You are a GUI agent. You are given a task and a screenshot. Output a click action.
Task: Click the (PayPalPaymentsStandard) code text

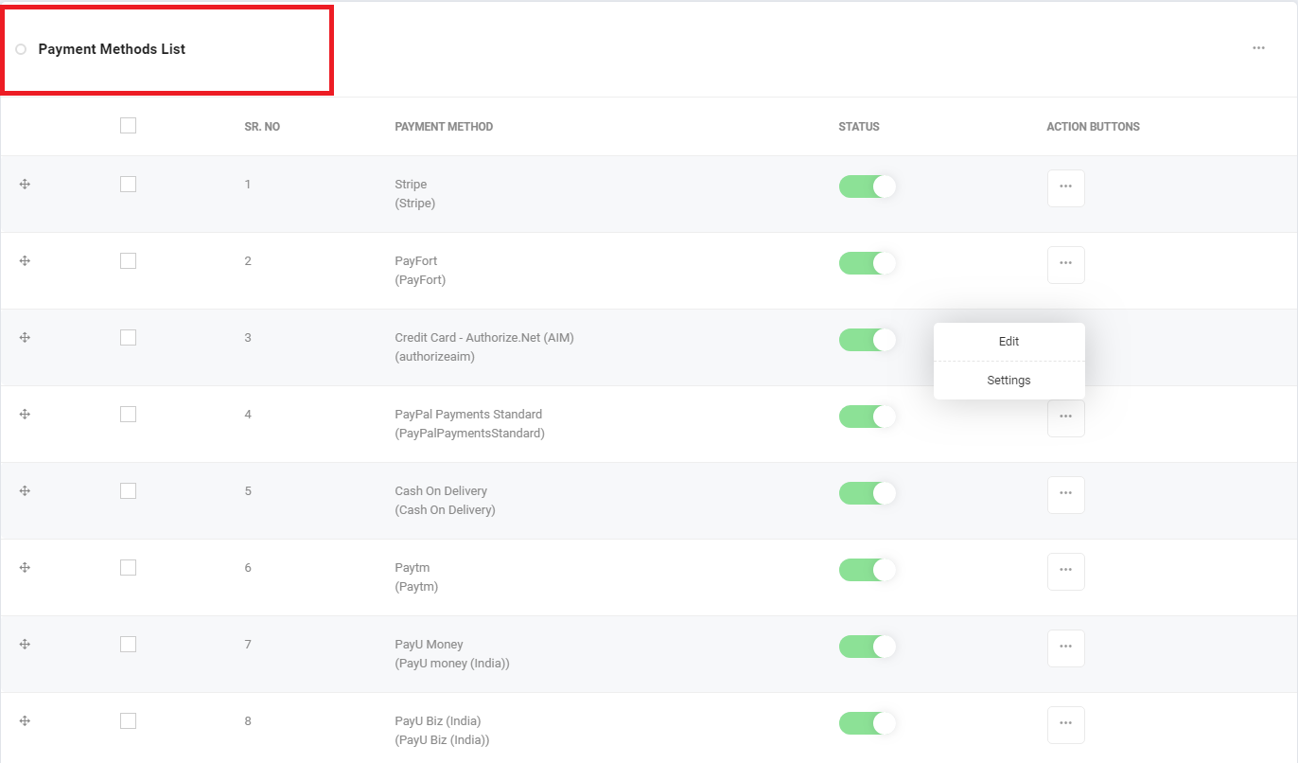coord(469,434)
